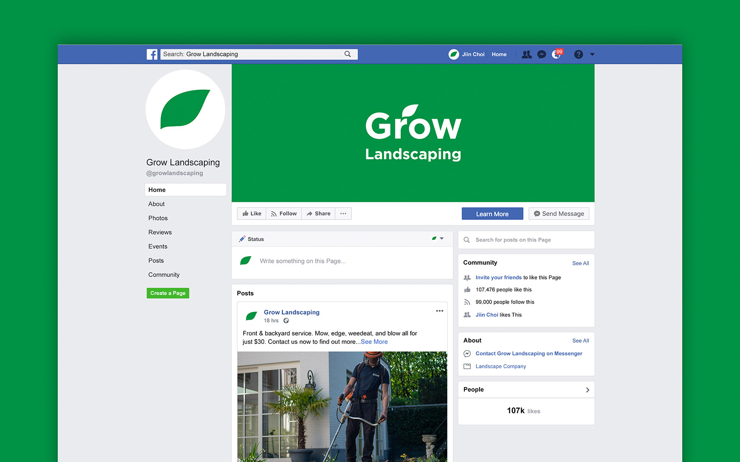Open the help question mark icon
This screenshot has width=740, height=462.
click(x=579, y=55)
